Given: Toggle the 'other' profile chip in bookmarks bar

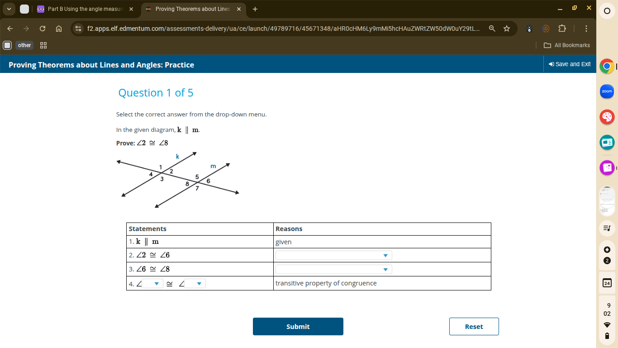Looking at the screenshot, I should [24, 45].
